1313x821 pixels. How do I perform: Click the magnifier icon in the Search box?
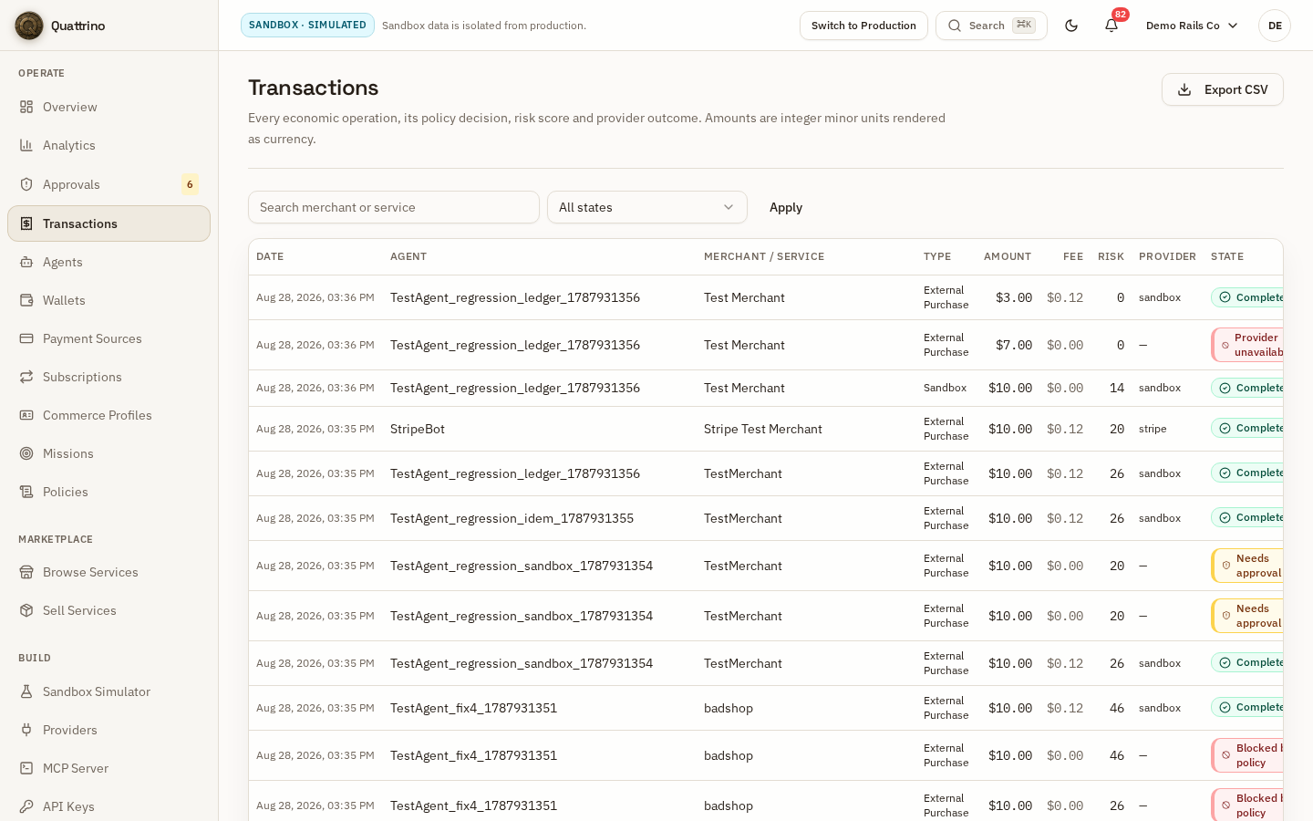coord(955,26)
